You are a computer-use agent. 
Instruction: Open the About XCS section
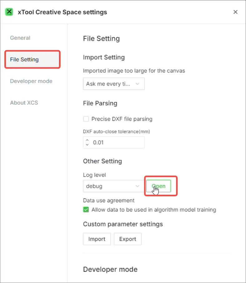tap(24, 103)
